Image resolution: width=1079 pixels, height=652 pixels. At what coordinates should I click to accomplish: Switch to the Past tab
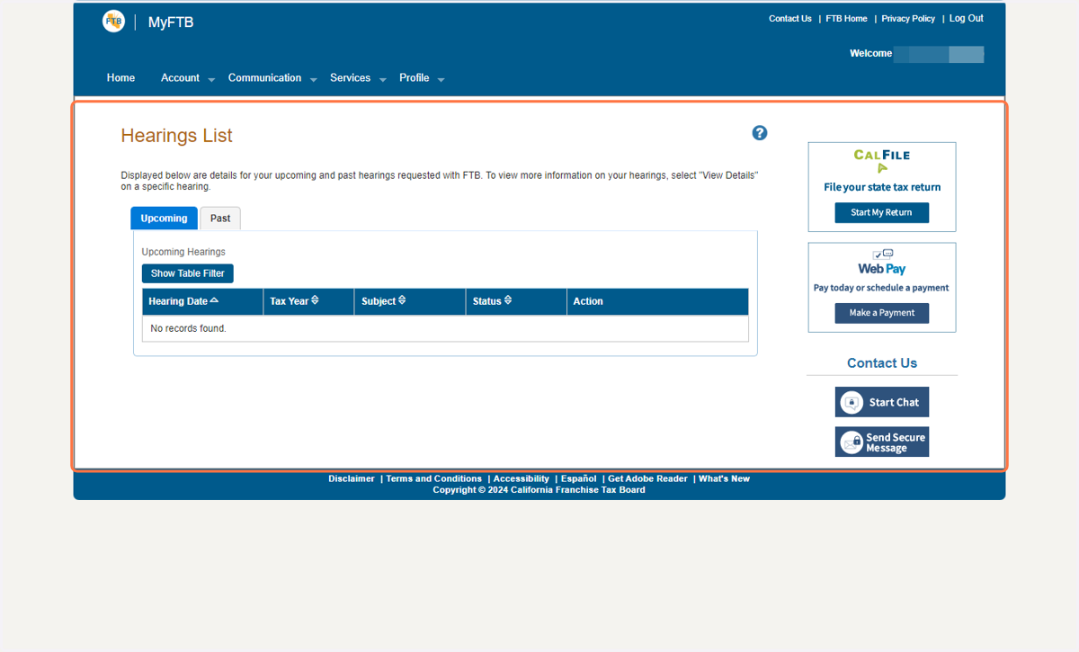(220, 219)
